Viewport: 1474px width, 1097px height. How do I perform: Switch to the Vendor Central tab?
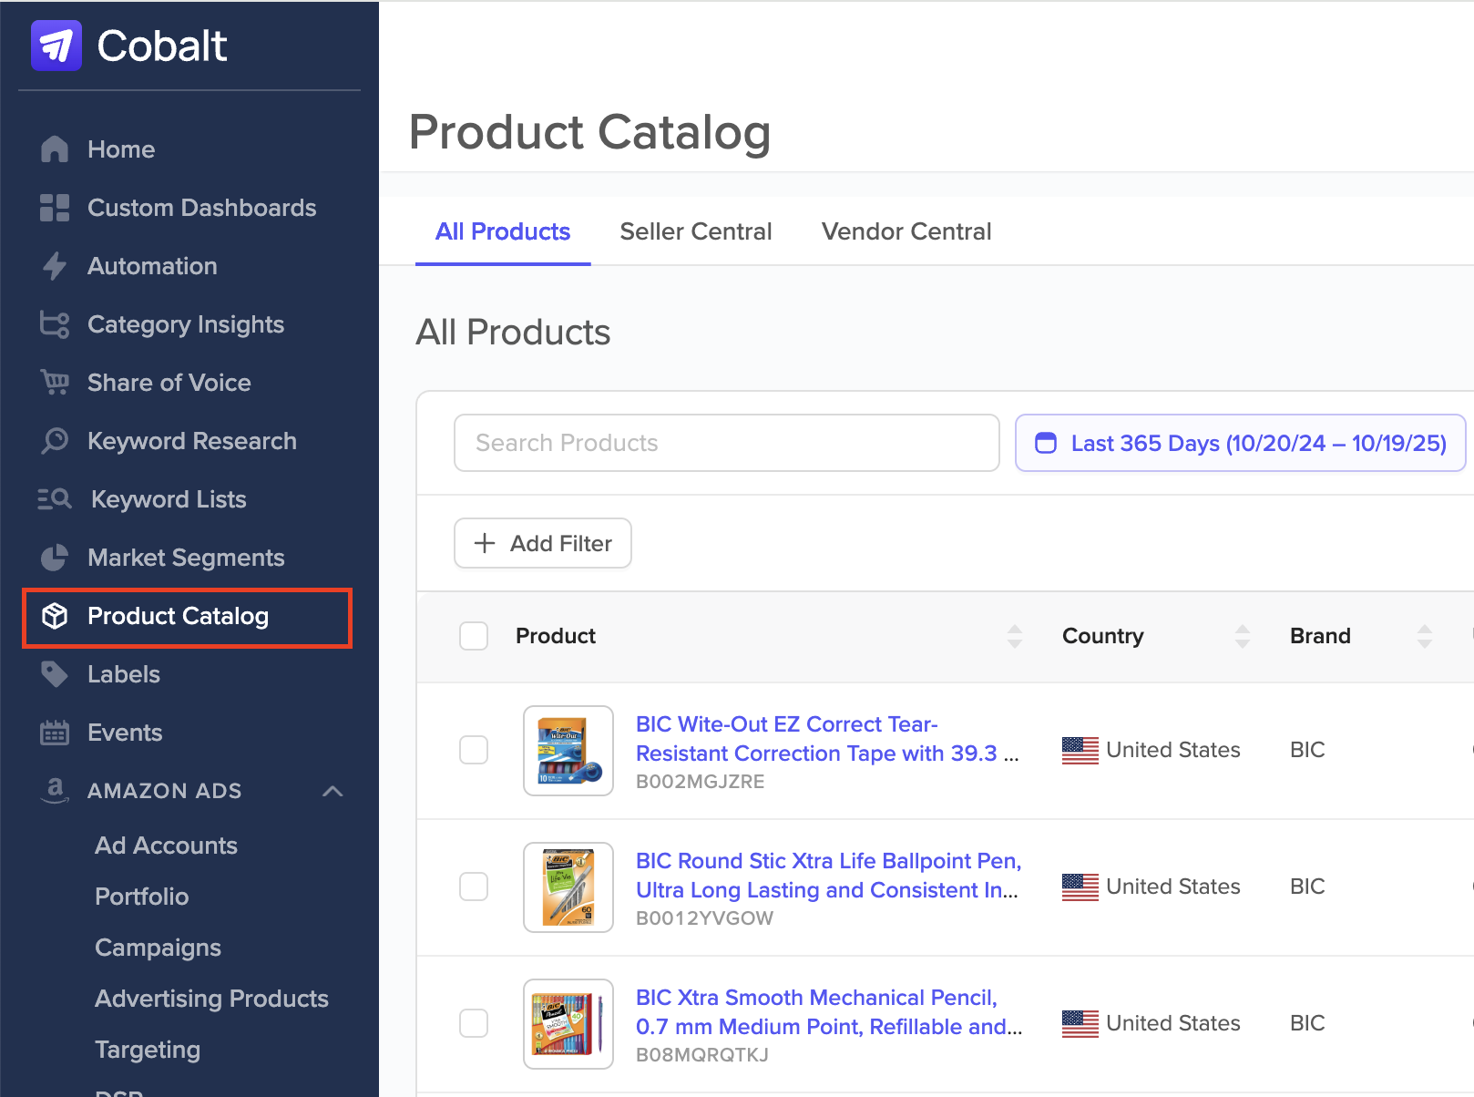tap(906, 231)
